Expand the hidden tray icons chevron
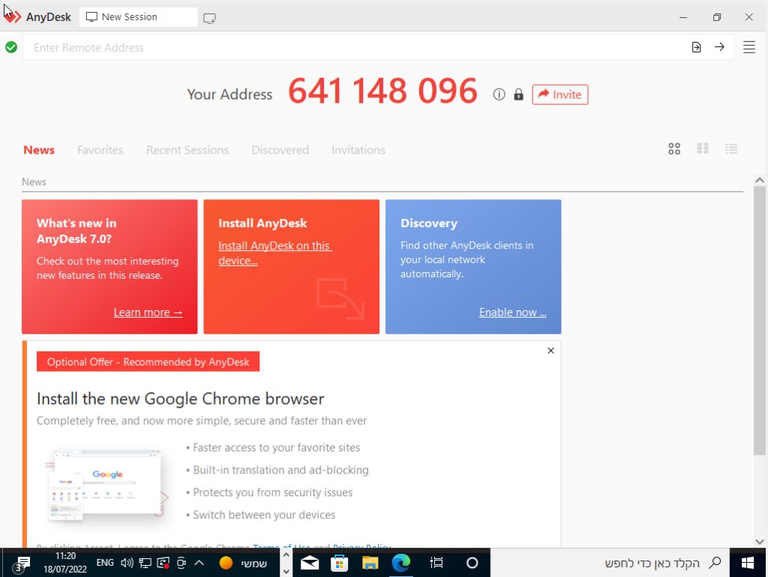This screenshot has height=577, width=768. pos(199,563)
